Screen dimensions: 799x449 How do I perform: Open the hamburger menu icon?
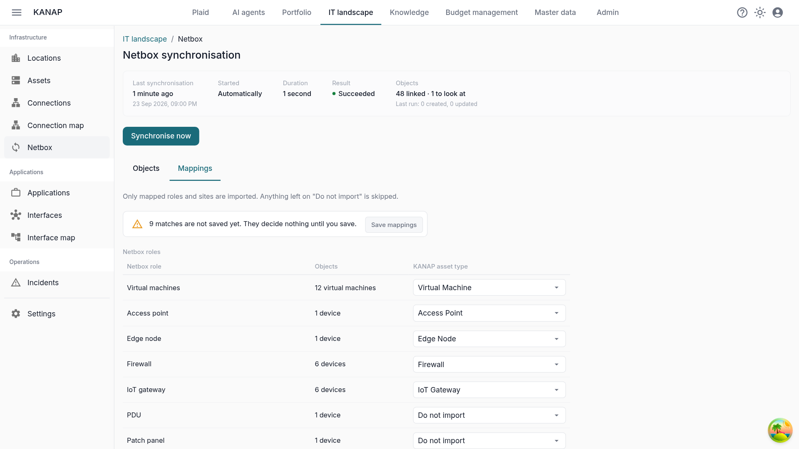pos(17,12)
